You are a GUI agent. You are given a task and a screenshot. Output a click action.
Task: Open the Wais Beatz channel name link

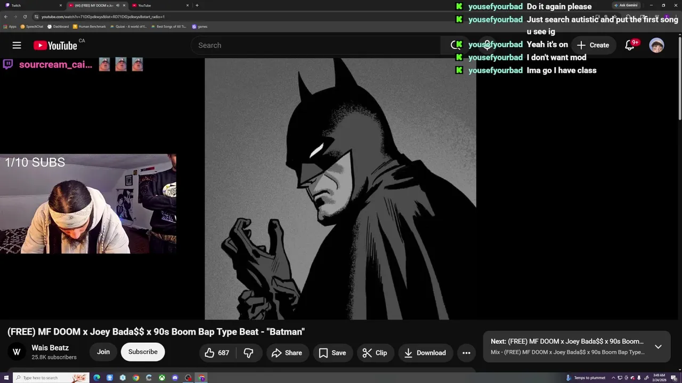pos(50,348)
